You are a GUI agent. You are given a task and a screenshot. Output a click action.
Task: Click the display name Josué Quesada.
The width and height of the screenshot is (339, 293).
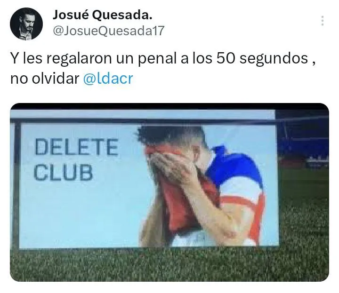point(103,15)
